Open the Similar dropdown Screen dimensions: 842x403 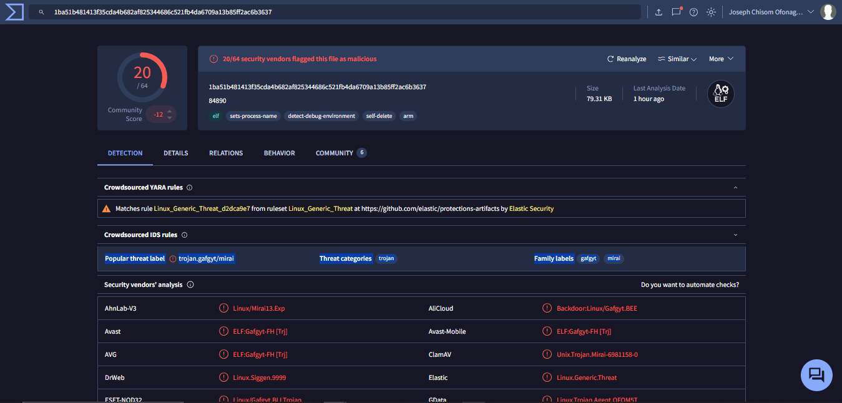pyautogui.click(x=677, y=59)
